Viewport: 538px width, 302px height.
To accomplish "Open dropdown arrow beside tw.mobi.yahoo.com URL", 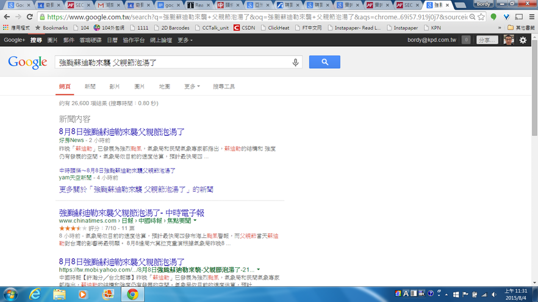I will (259, 270).
